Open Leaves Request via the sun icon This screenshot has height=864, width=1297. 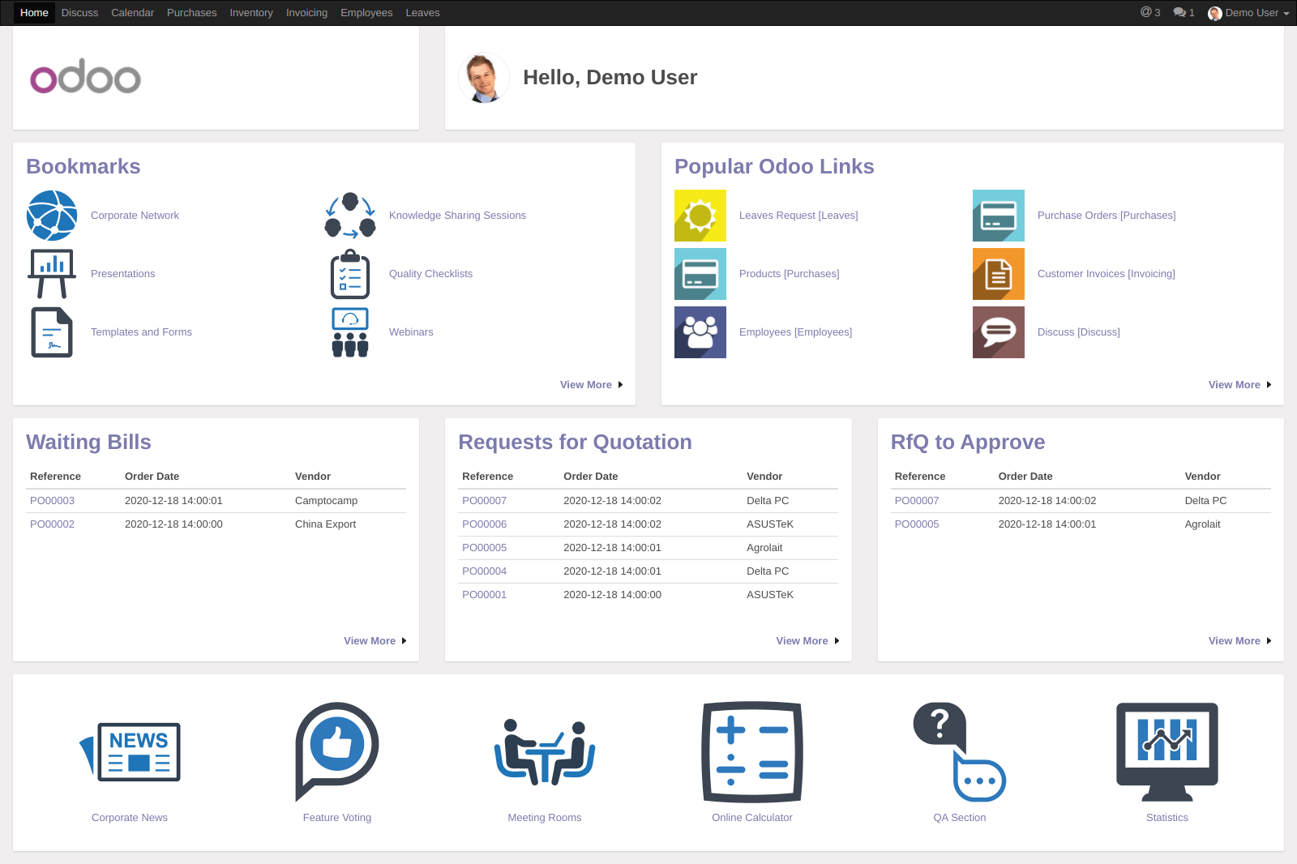700,215
